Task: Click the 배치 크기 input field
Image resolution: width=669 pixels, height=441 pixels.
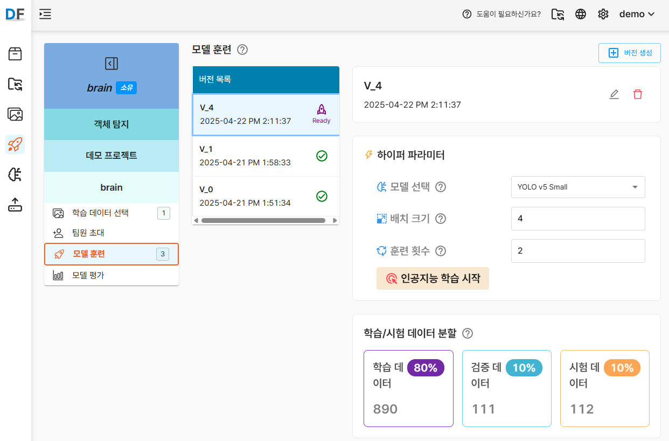Action: [578, 219]
